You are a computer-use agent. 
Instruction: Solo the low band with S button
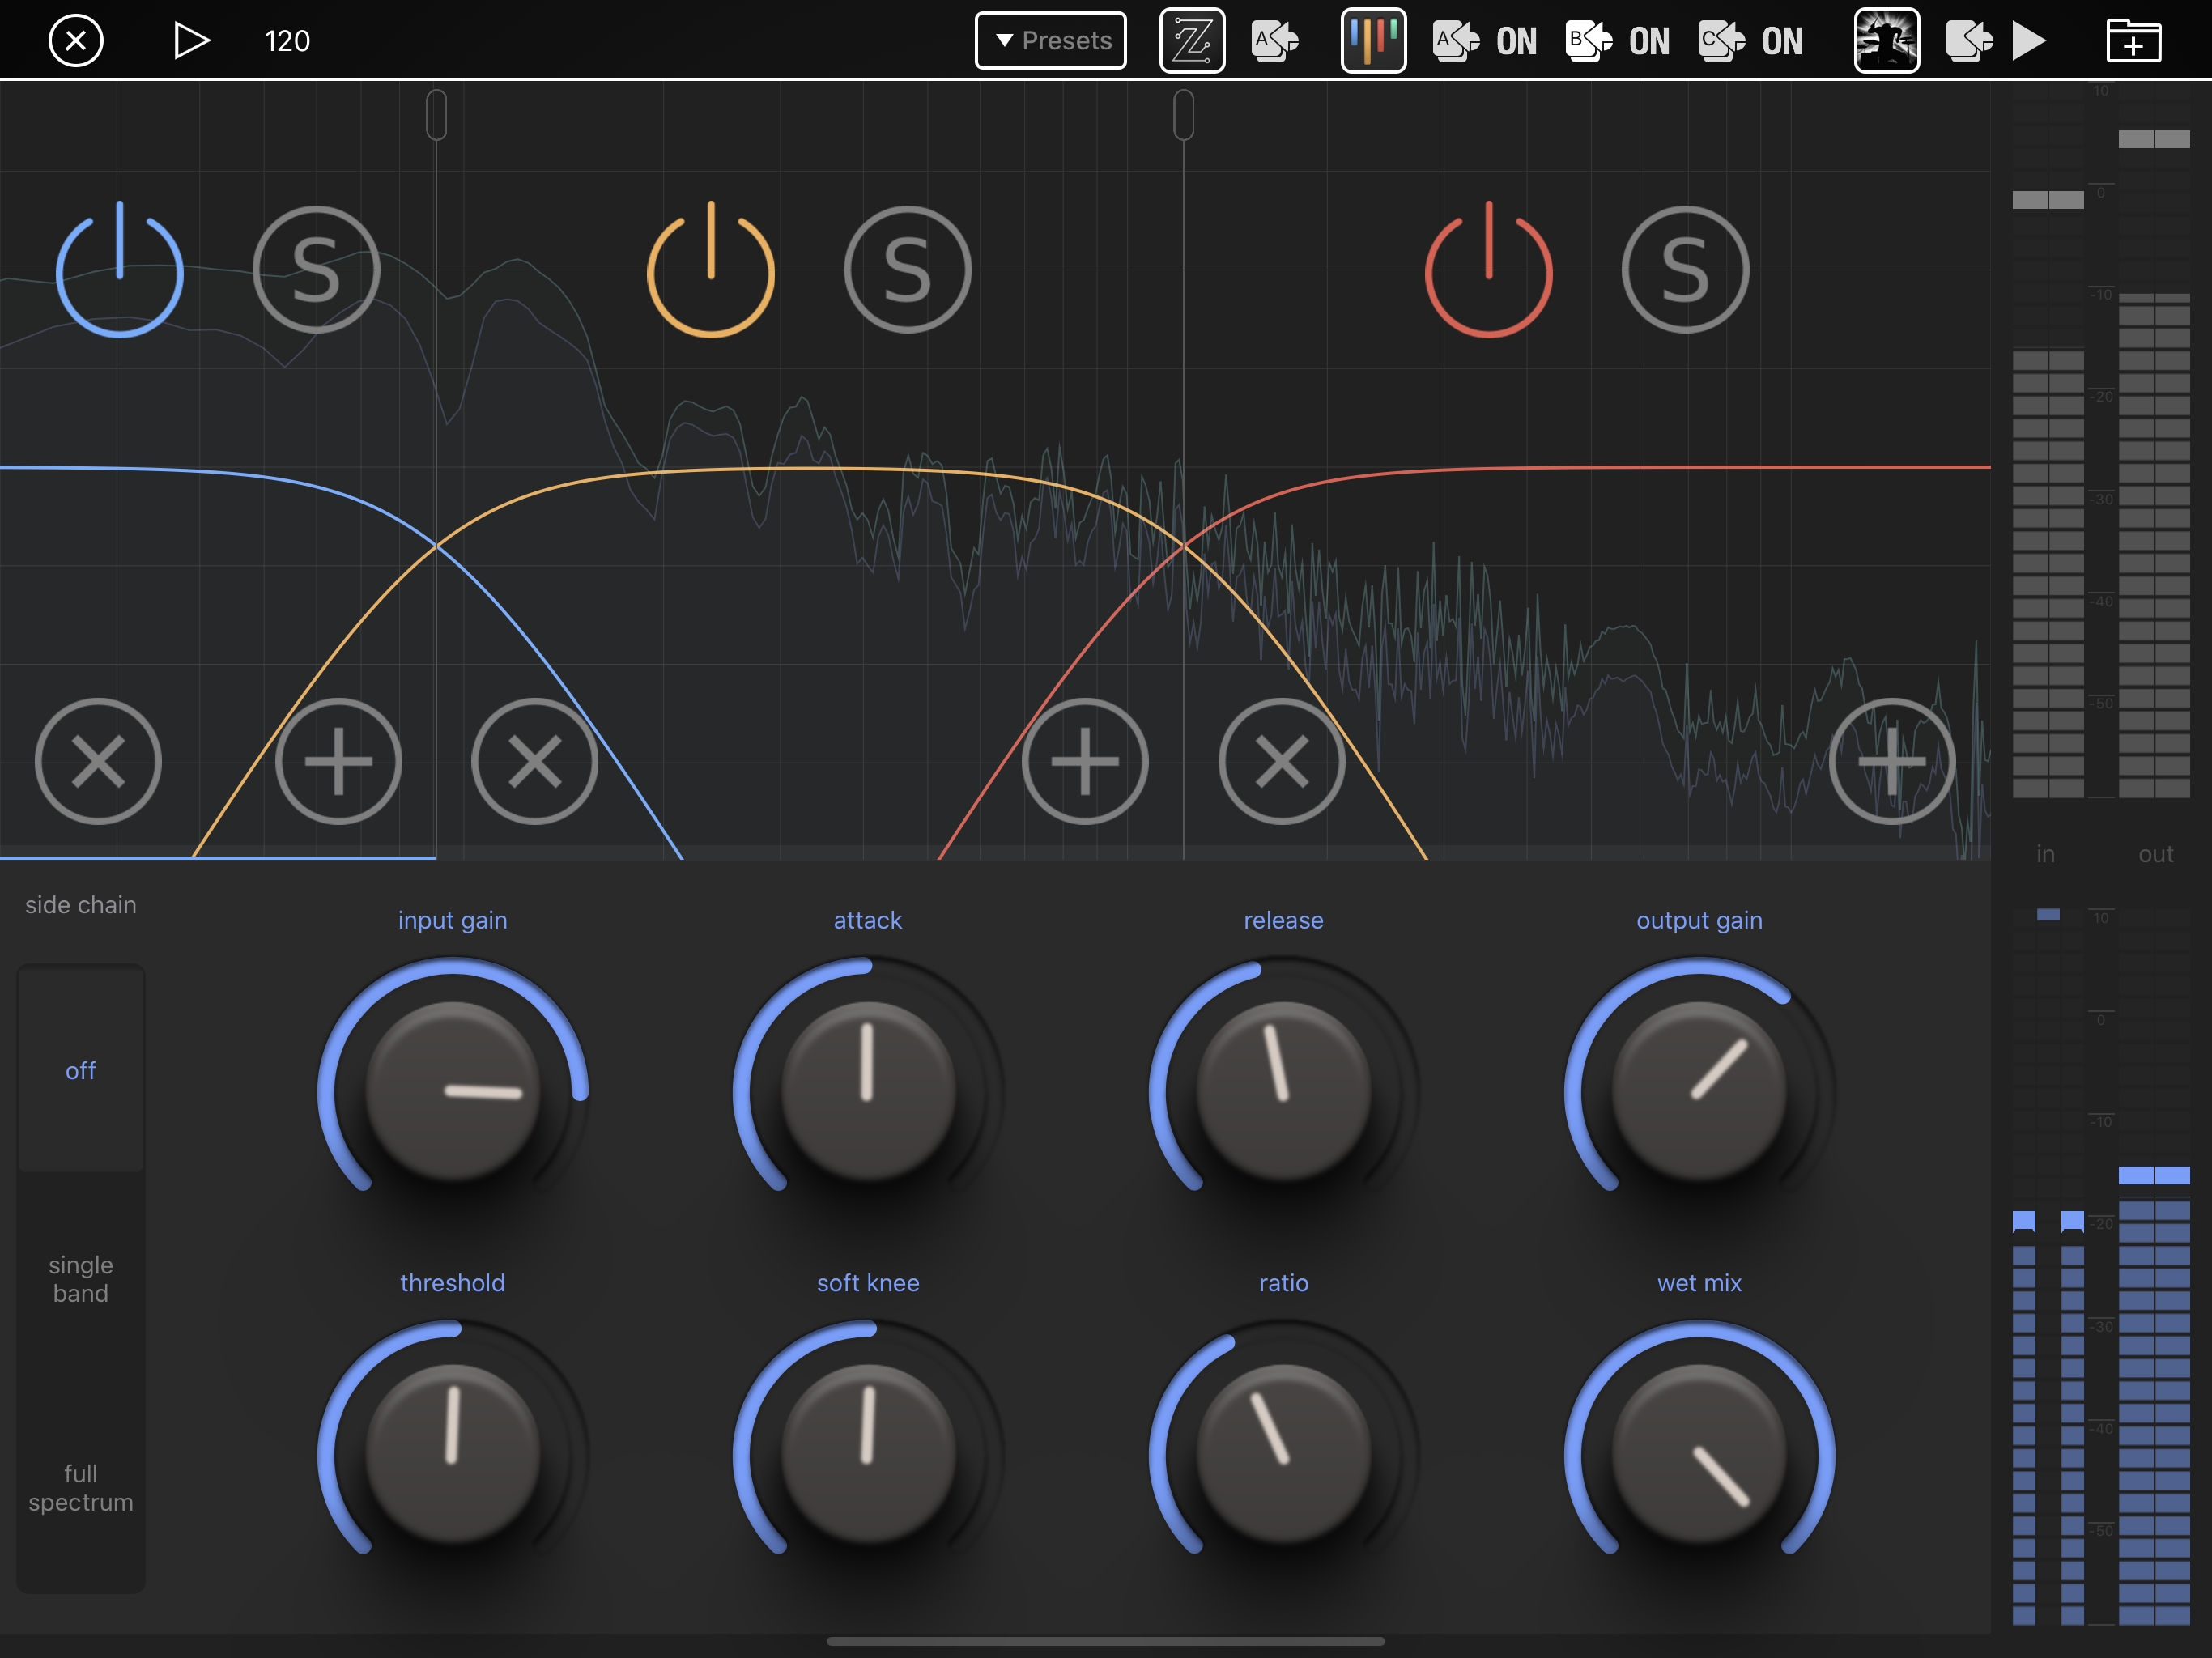pyautogui.click(x=316, y=270)
